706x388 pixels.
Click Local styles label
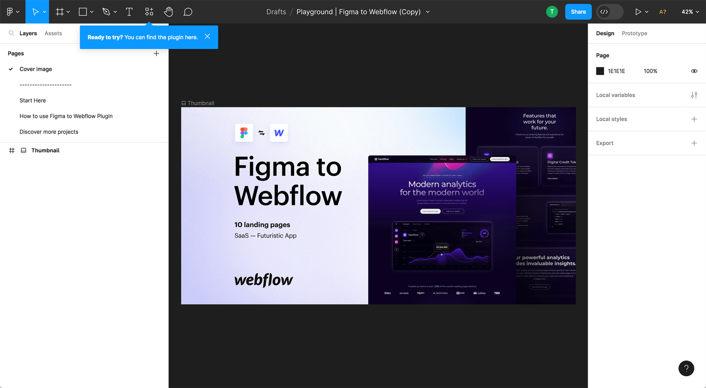click(x=611, y=119)
